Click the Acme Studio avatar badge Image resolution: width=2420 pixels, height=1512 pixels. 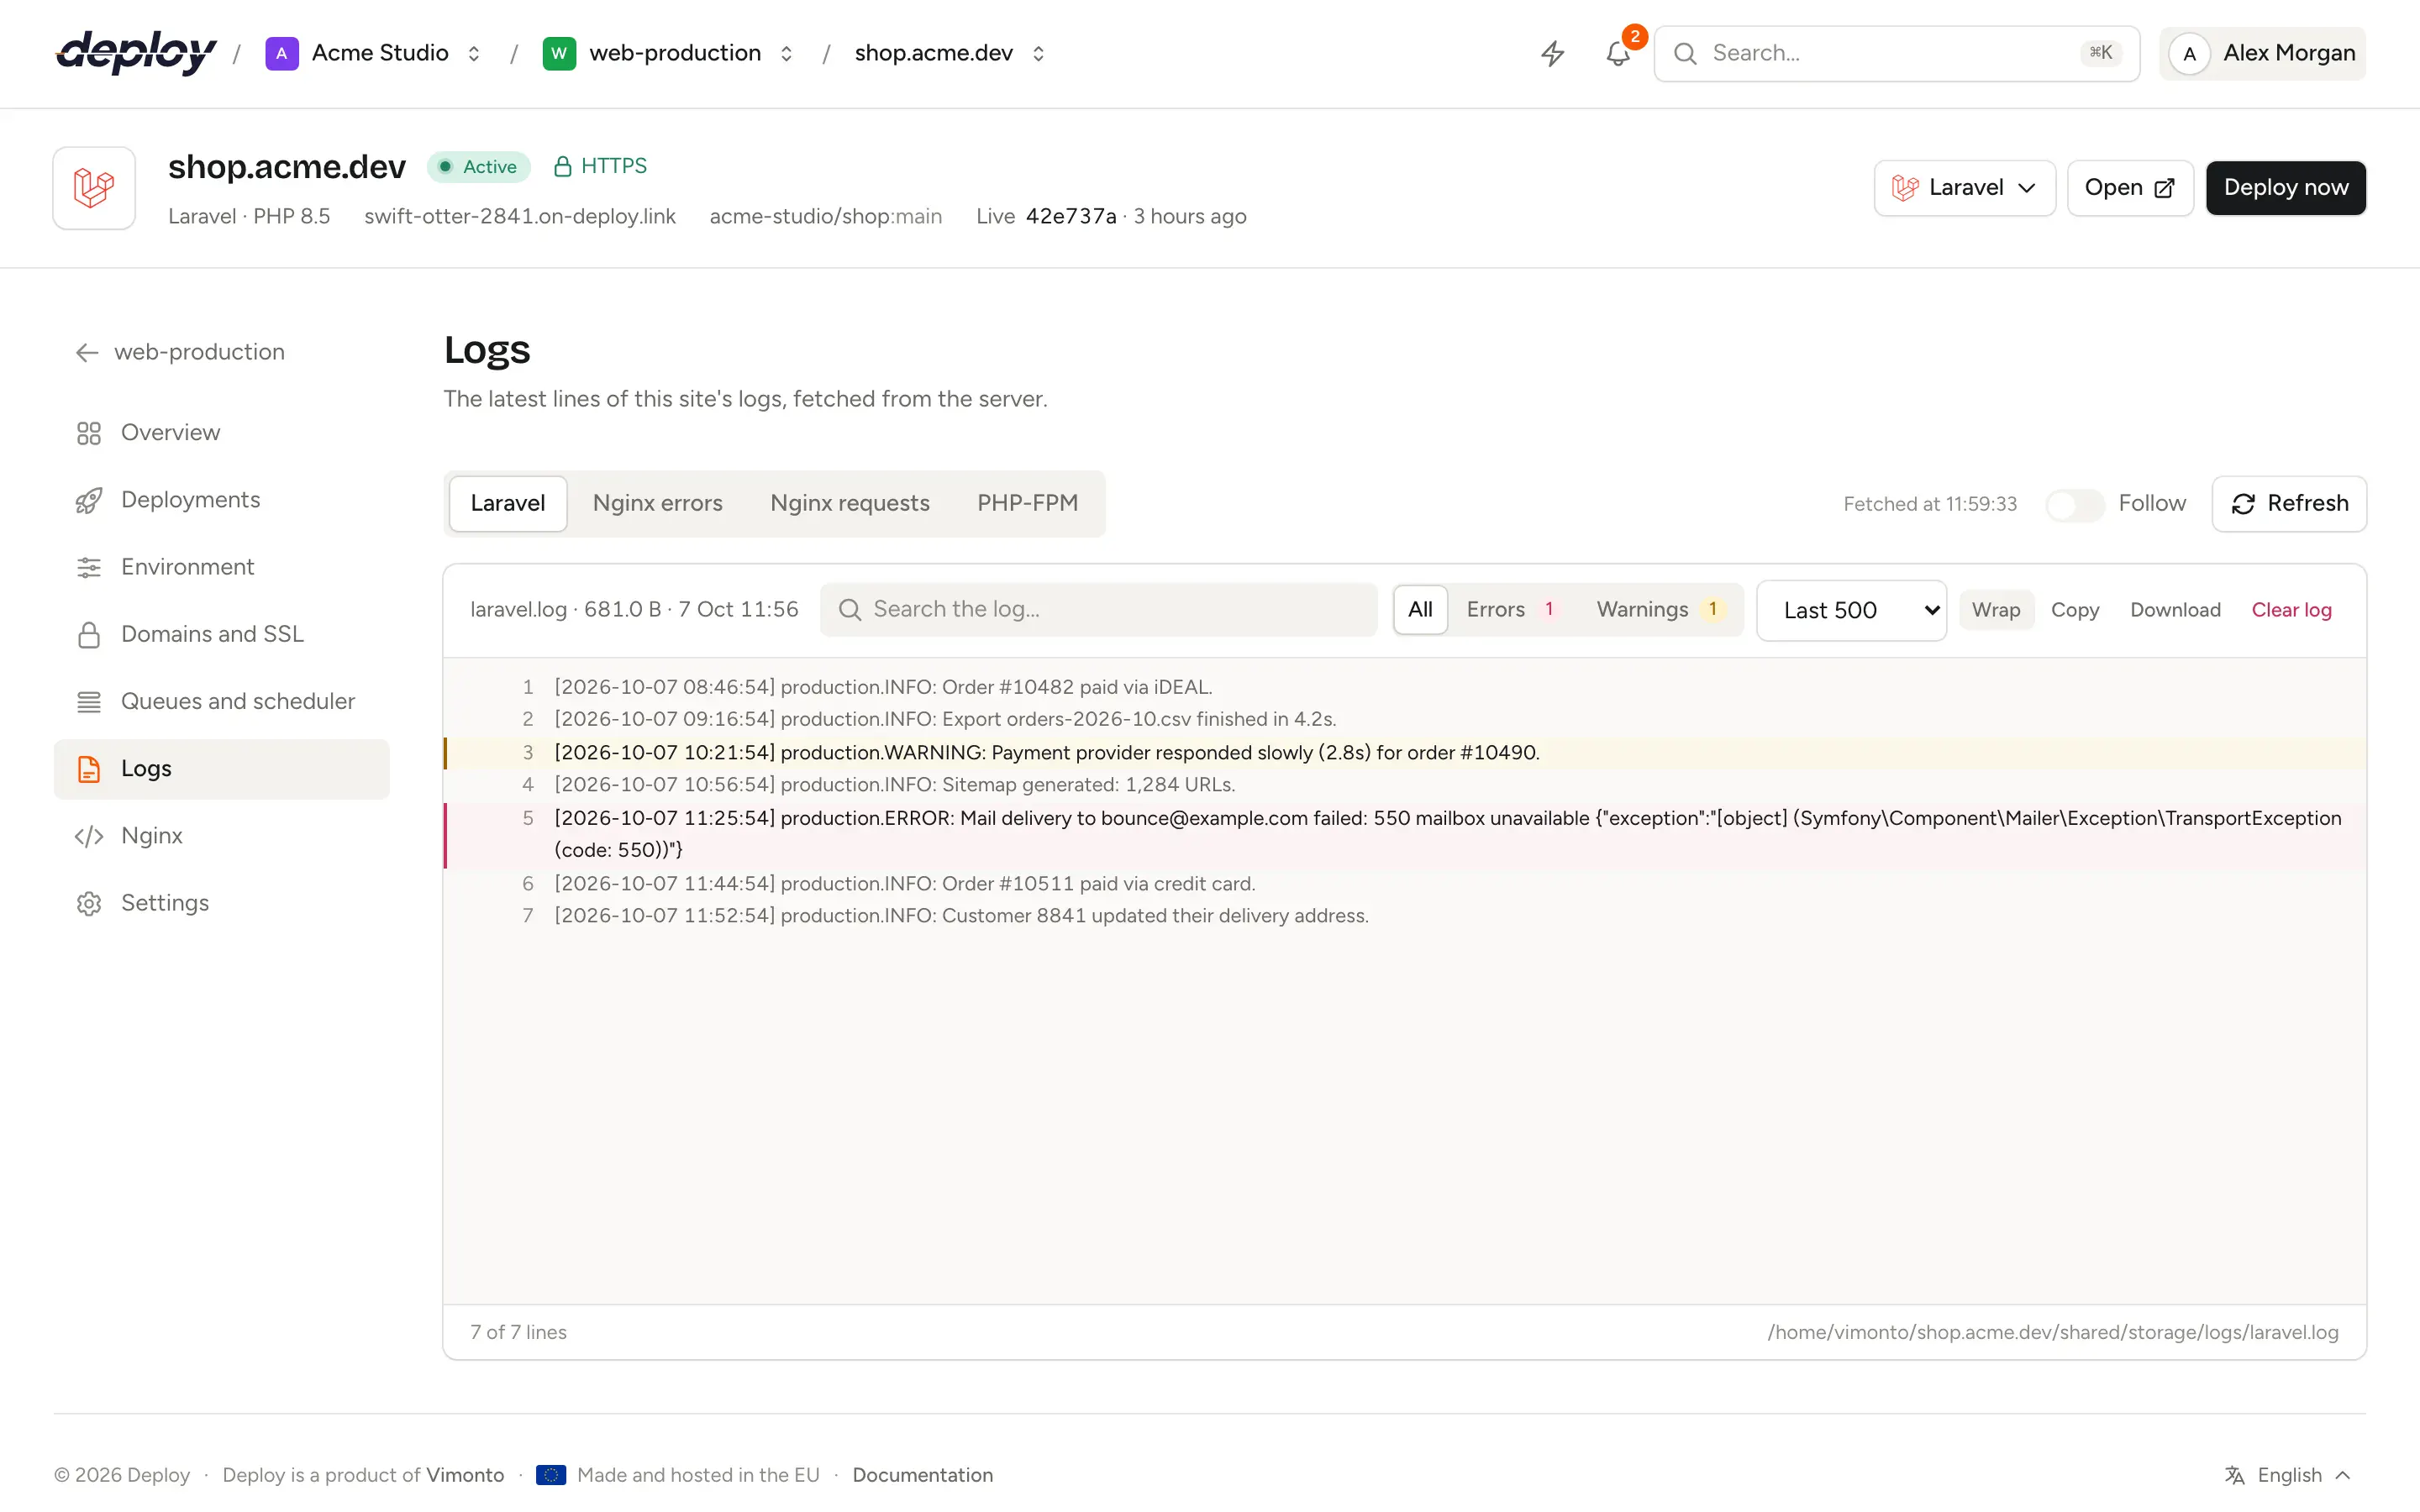(282, 53)
